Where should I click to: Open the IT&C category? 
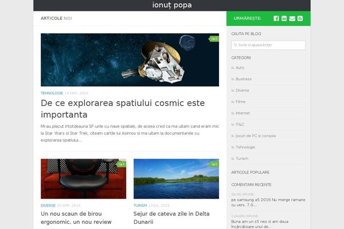(x=240, y=124)
